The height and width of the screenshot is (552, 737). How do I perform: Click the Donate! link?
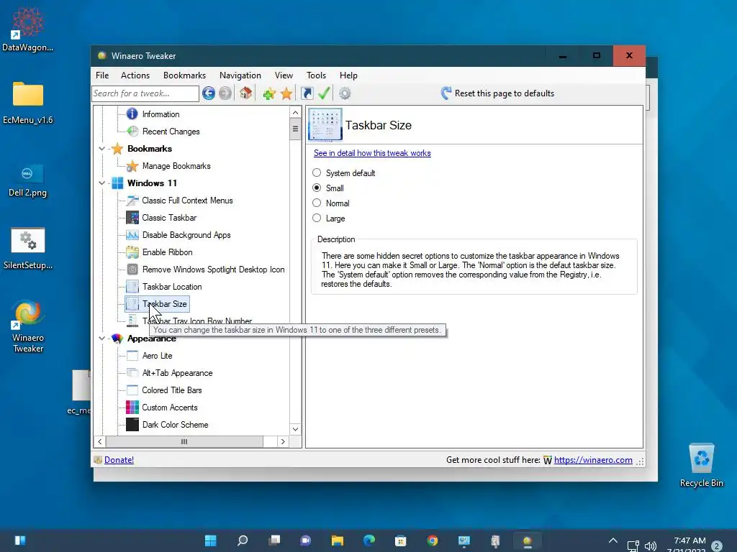(119, 460)
